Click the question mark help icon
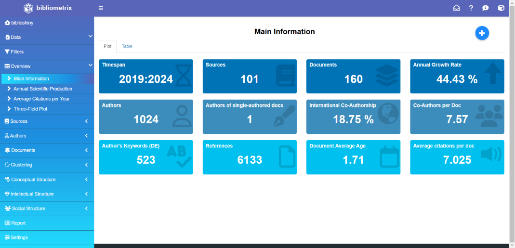 point(471,8)
